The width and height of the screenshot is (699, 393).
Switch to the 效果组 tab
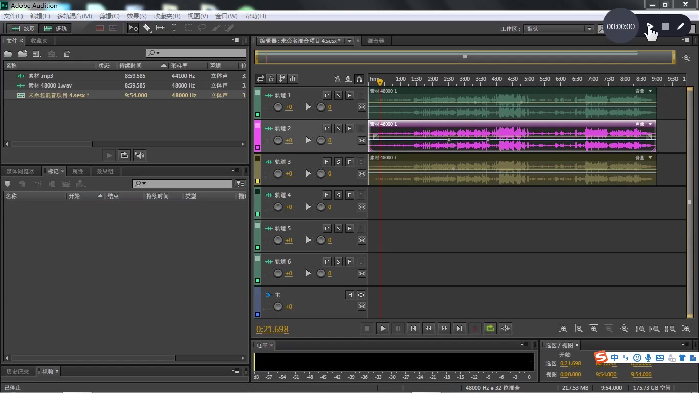click(105, 171)
